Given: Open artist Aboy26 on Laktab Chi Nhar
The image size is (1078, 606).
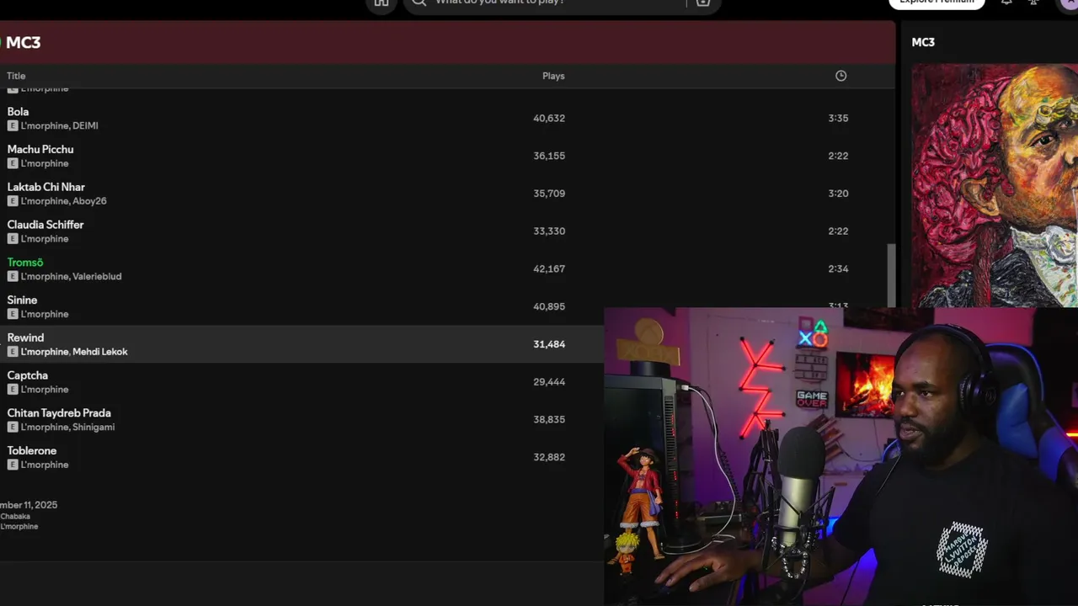Looking at the screenshot, I should [89, 201].
